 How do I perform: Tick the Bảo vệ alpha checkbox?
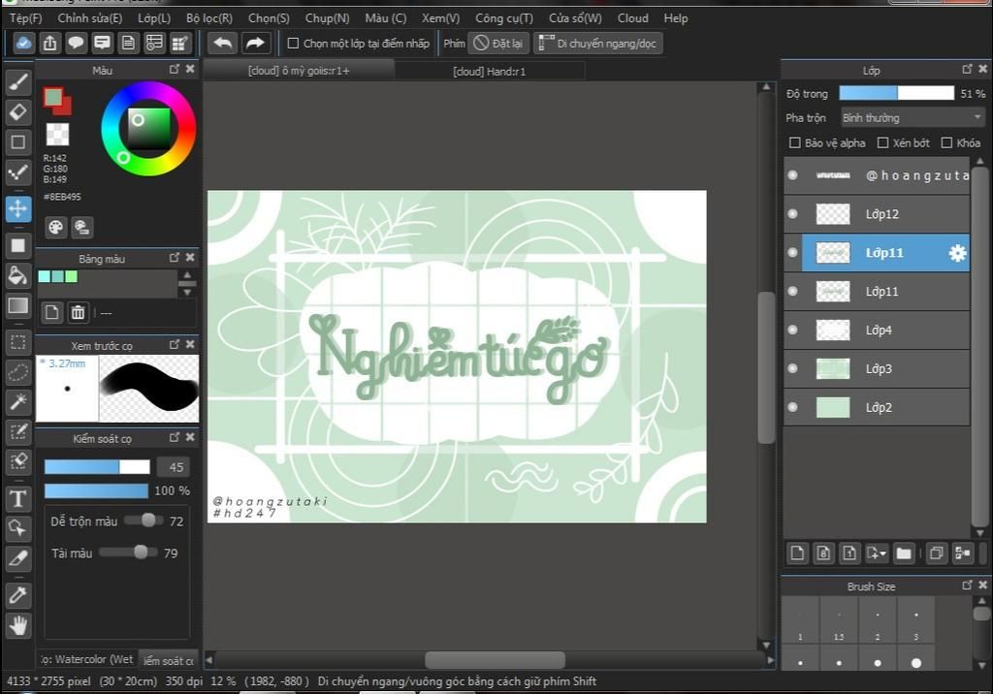tap(795, 143)
